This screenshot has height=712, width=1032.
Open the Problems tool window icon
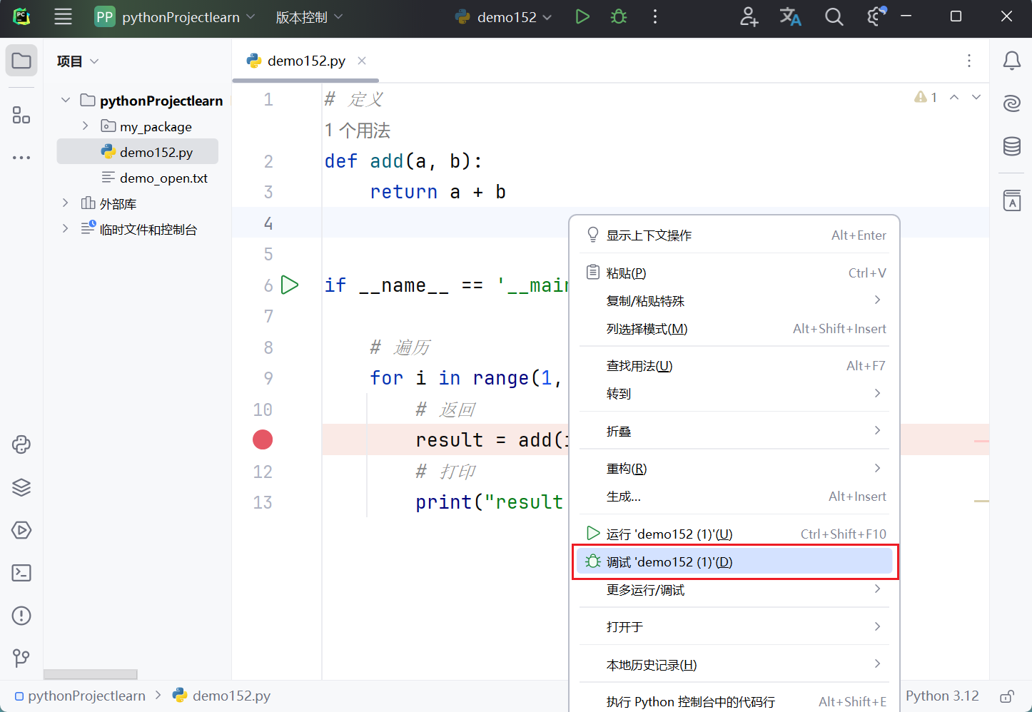[21, 616]
